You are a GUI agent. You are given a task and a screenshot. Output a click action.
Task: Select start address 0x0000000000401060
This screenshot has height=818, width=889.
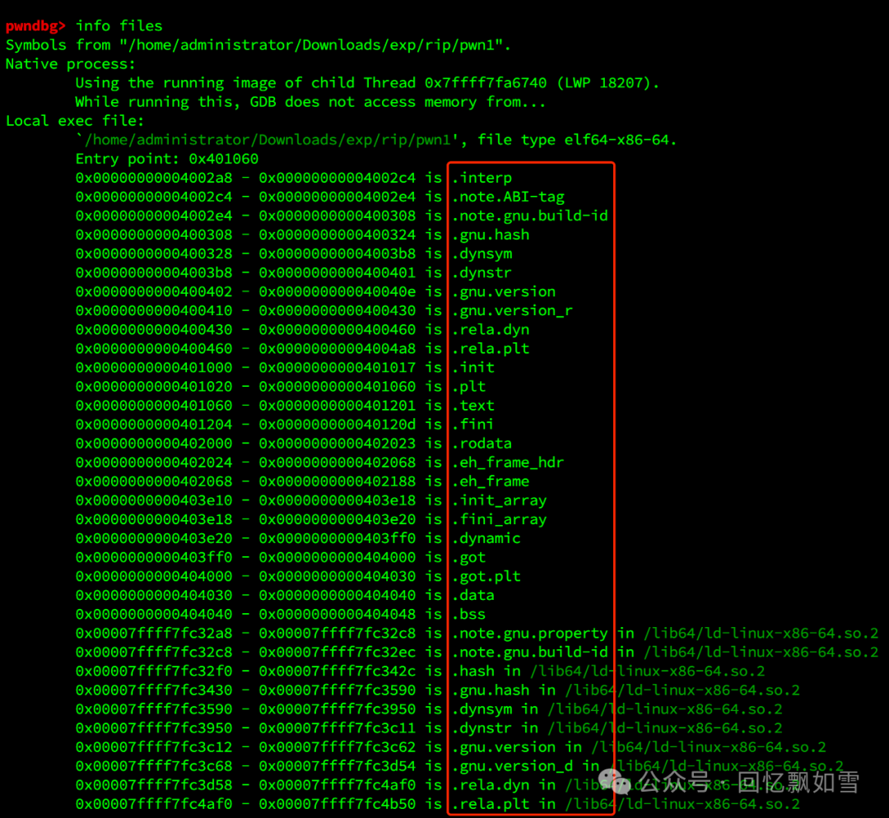click(154, 406)
